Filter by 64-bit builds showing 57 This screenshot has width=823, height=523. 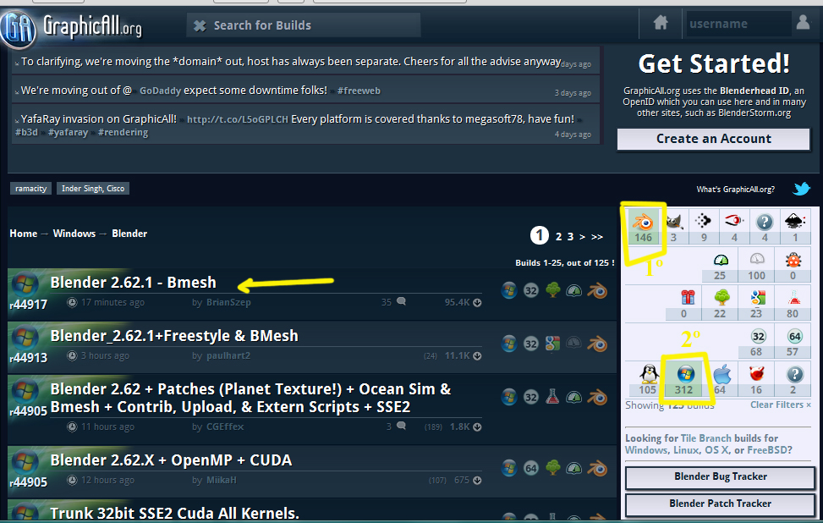[x=793, y=343]
